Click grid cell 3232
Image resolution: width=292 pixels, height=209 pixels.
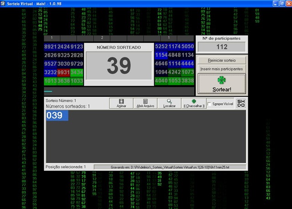point(51,73)
